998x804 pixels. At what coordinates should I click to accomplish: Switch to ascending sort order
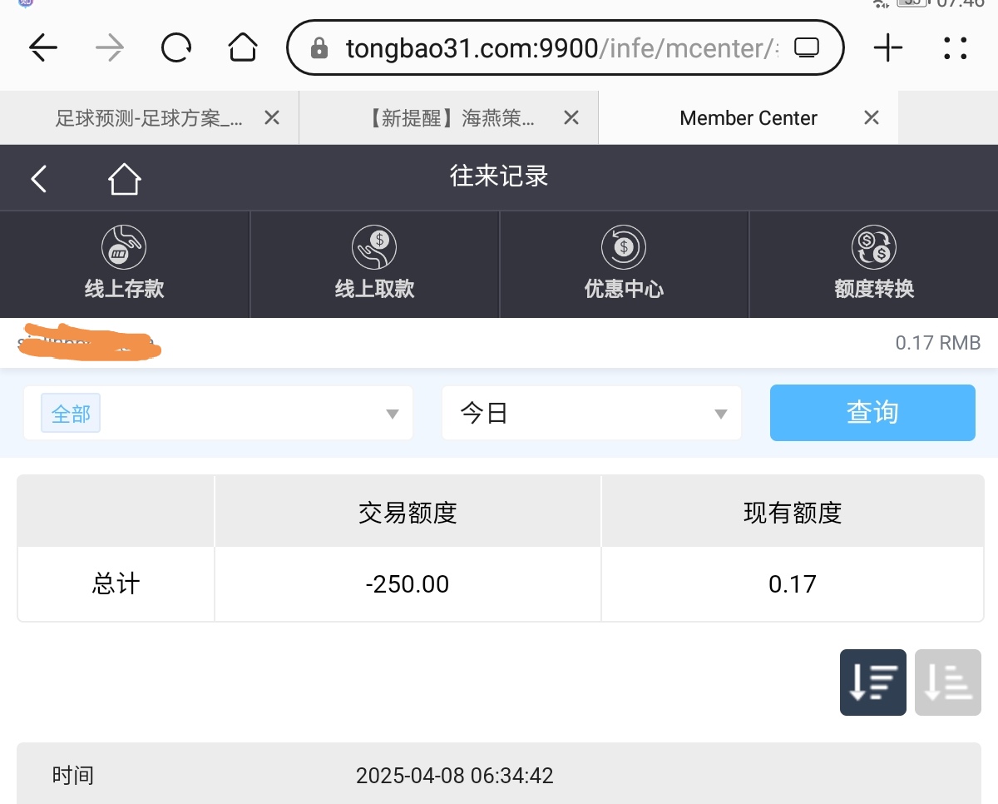(947, 682)
